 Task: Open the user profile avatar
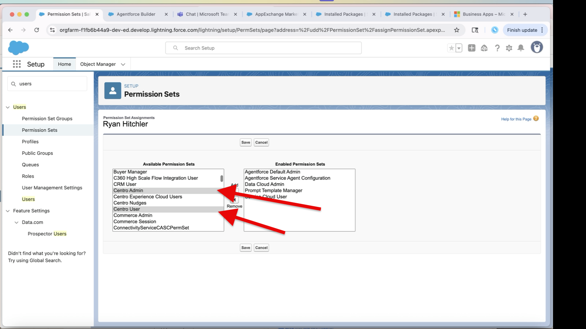537,47
